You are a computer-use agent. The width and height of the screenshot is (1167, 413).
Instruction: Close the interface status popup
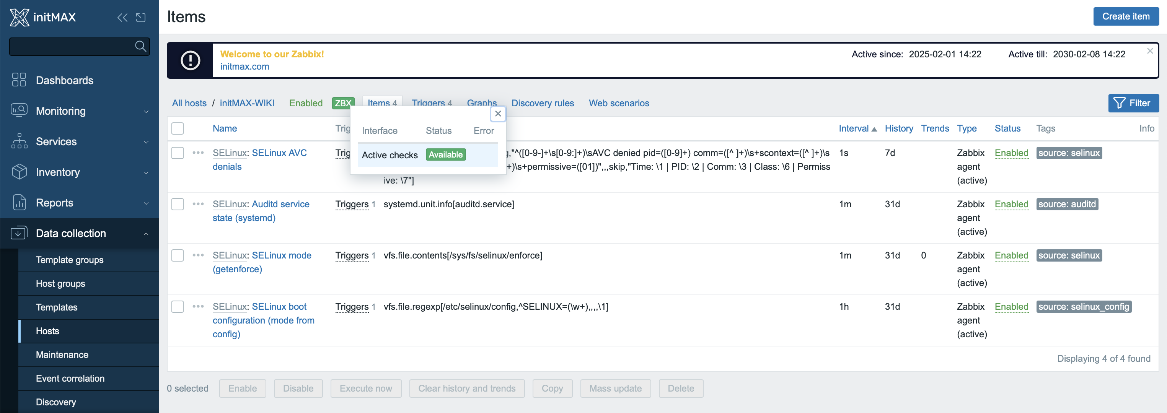point(498,114)
